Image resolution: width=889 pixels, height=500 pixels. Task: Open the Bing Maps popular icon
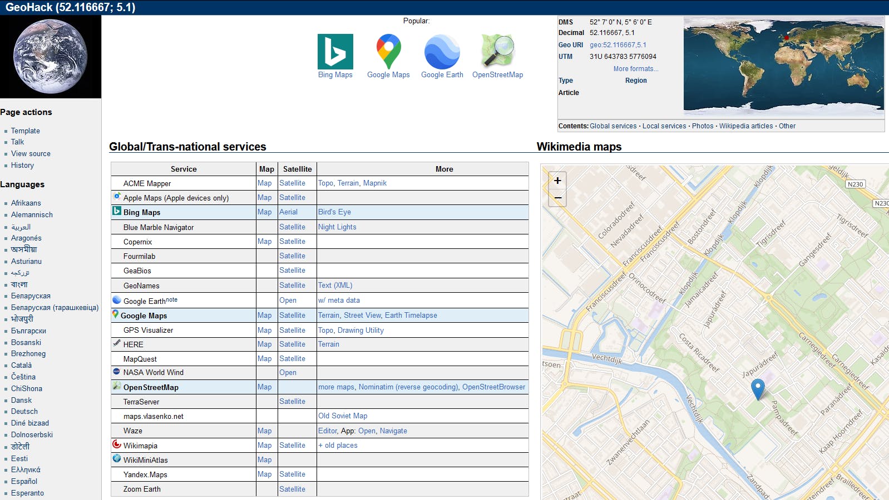(x=335, y=52)
